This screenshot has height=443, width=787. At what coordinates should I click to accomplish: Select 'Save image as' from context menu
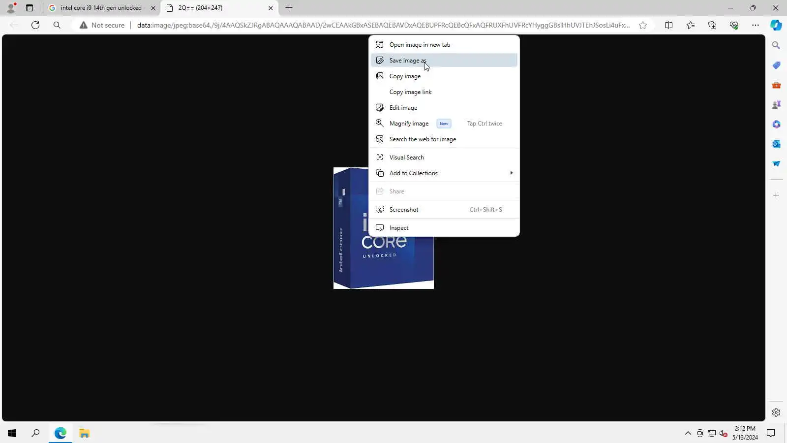coord(444,61)
